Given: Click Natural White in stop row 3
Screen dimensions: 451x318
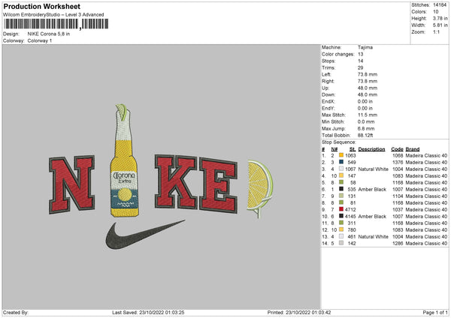Looking at the screenshot, I should tap(374, 169).
